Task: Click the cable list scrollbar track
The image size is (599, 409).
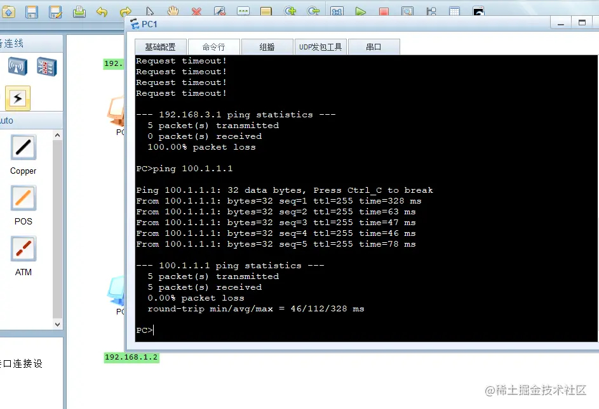Action: coord(57,229)
